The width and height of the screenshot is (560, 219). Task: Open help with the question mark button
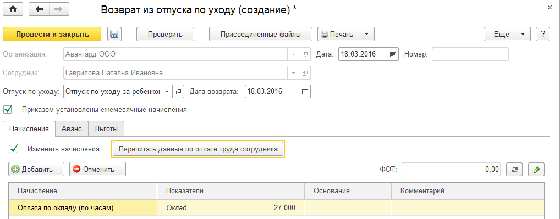(x=543, y=34)
